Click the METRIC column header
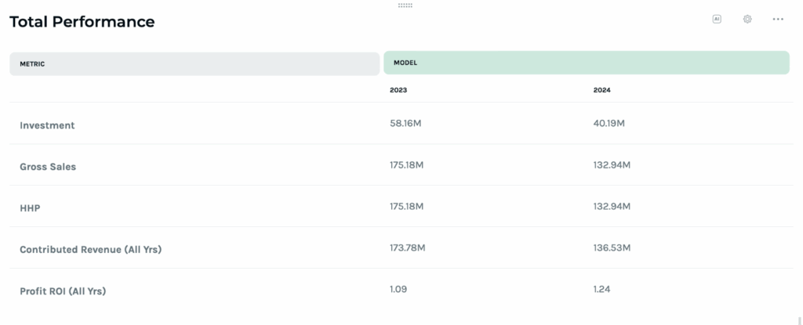 (x=194, y=64)
